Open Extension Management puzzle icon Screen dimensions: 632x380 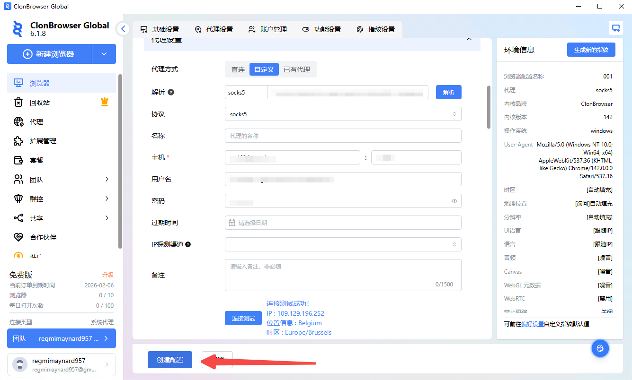18,141
